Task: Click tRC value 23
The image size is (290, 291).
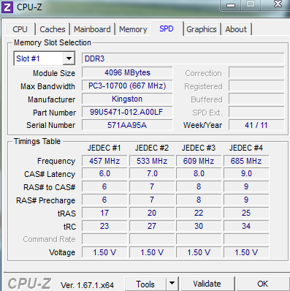Action: click(104, 226)
